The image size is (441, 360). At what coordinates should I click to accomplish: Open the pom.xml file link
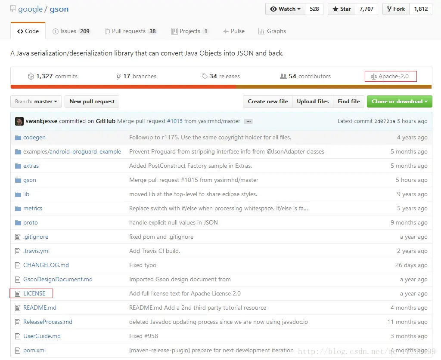34,351
